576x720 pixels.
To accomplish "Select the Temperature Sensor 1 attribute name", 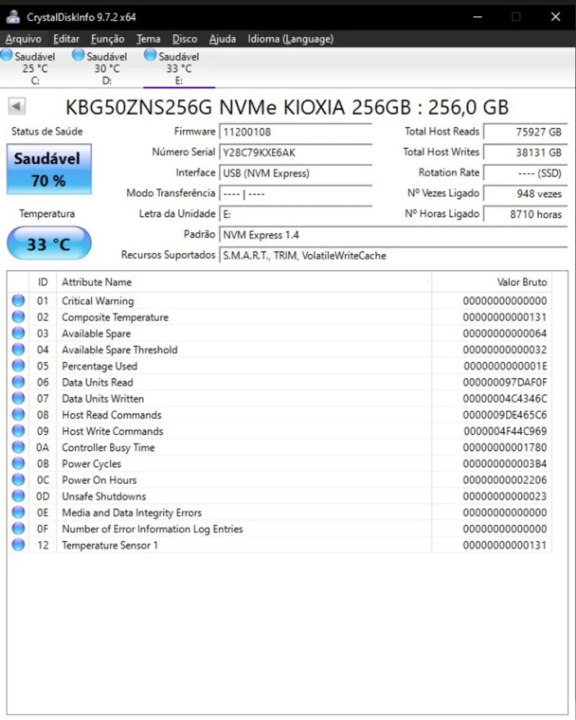I will (x=110, y=546).
